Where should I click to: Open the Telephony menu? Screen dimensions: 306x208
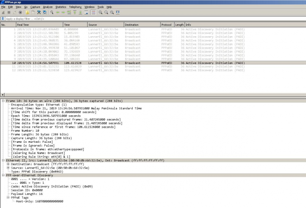pyautogui.click(x=75, y=7)
